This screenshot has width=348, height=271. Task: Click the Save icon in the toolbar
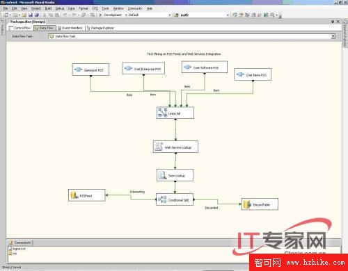tap(31, 15)
